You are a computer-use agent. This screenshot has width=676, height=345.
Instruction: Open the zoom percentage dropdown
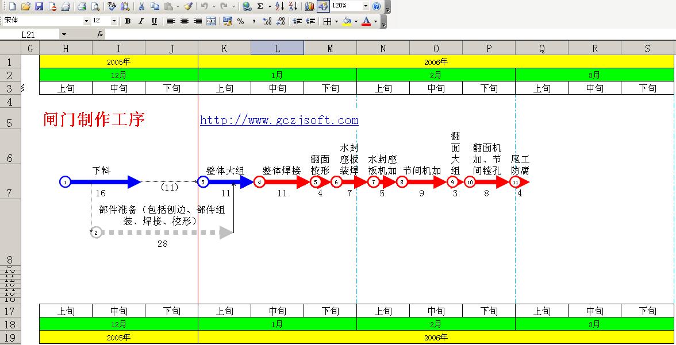tap(366, 6)
